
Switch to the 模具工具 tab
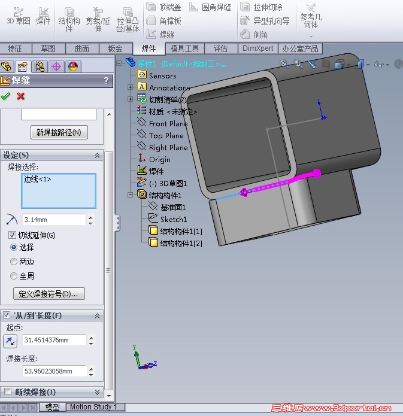pyautogui.click(x=185, y=48)
